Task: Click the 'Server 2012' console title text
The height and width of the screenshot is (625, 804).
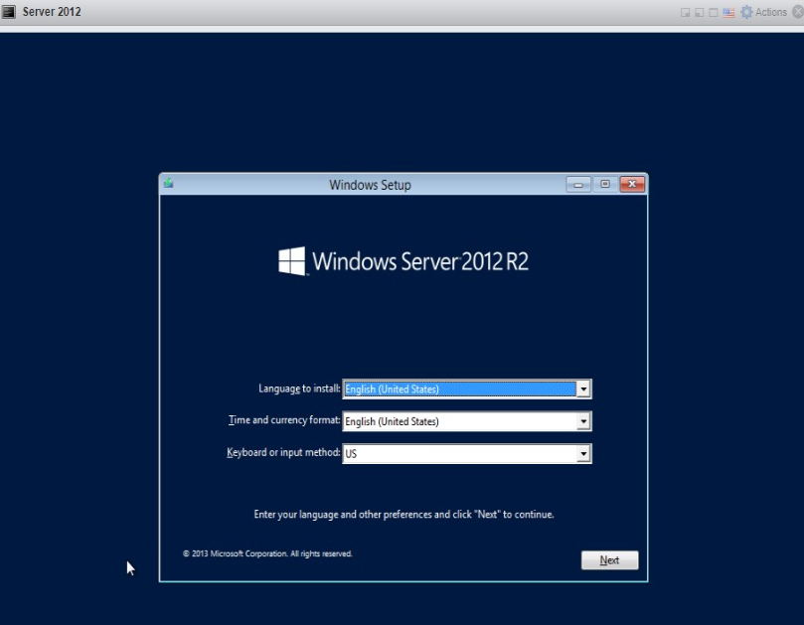Action: tap(52, 12)
